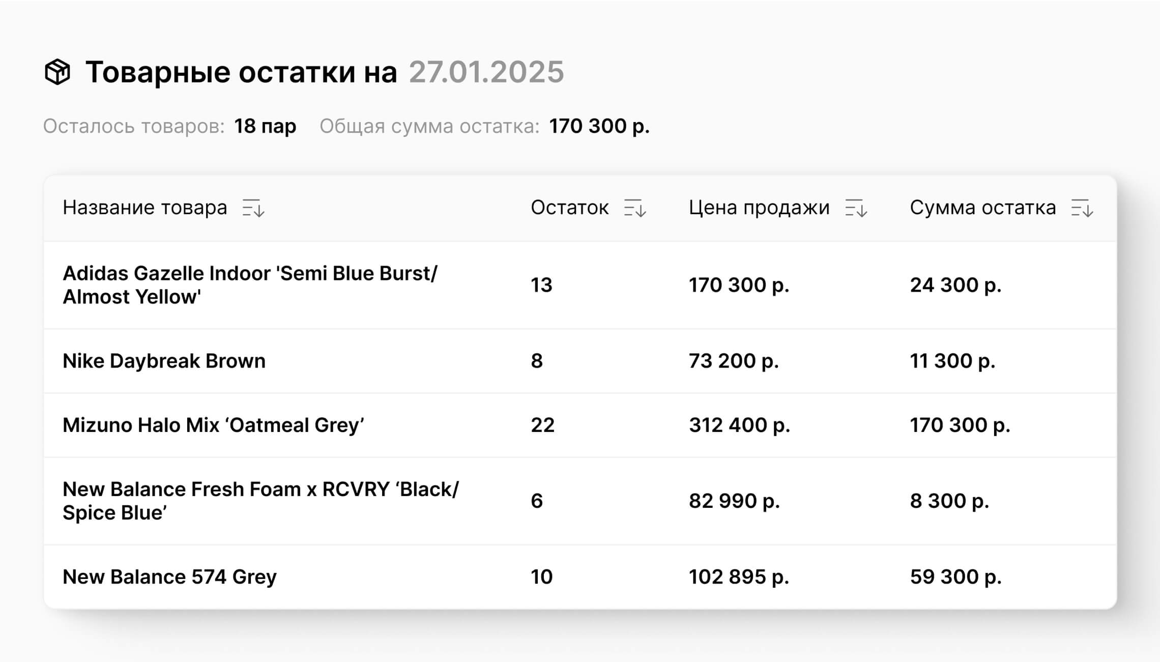Click the Остаток column header text
This screenshot has width=1160, height=662.
click(570, 208)
